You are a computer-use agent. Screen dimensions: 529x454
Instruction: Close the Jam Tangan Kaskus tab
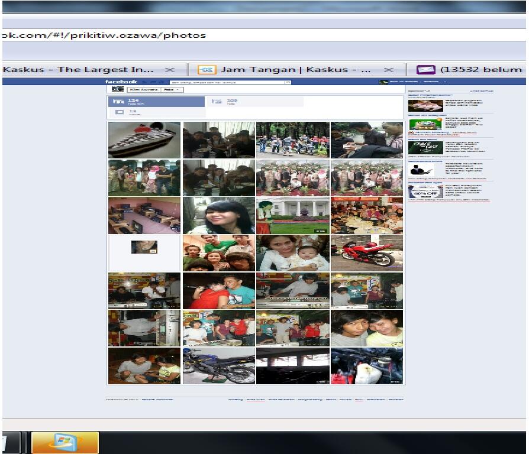pyautogui.click(x=389, y=70)
